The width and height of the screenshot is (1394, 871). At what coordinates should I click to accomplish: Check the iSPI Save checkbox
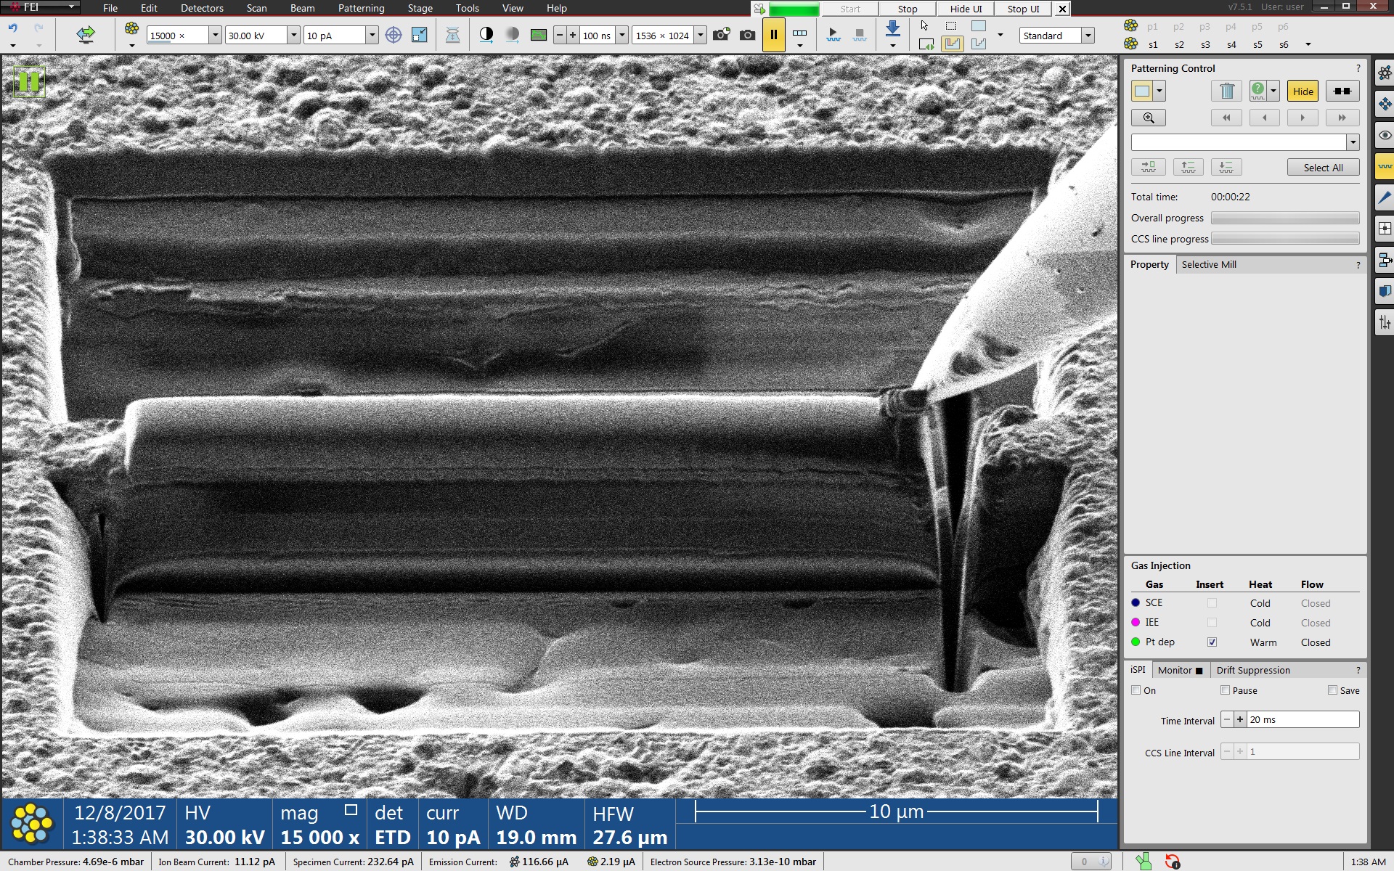1332,690
